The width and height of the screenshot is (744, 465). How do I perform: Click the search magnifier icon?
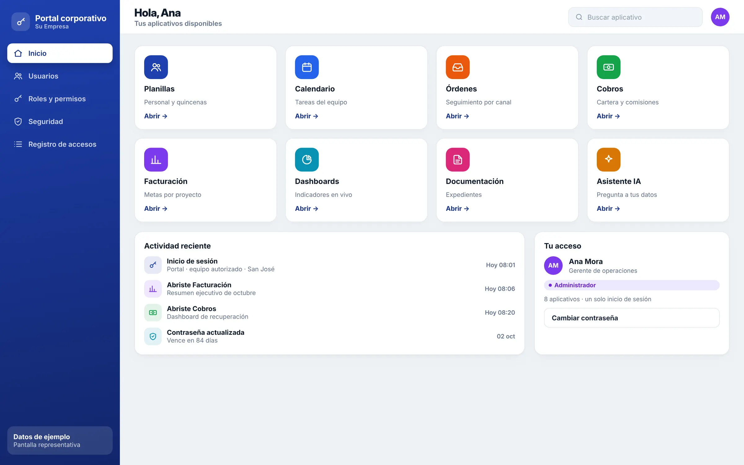[579, 17]
